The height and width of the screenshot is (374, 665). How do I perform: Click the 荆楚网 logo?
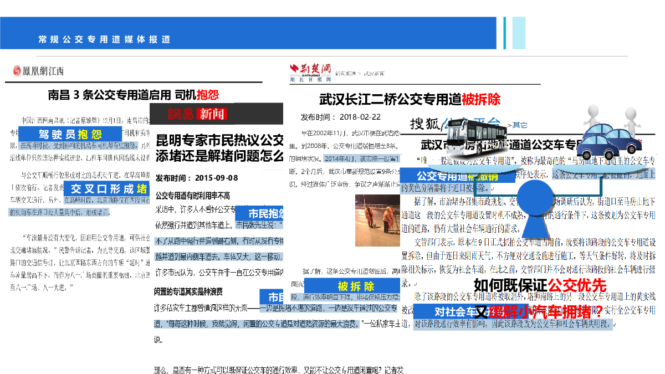coord(309,71)
